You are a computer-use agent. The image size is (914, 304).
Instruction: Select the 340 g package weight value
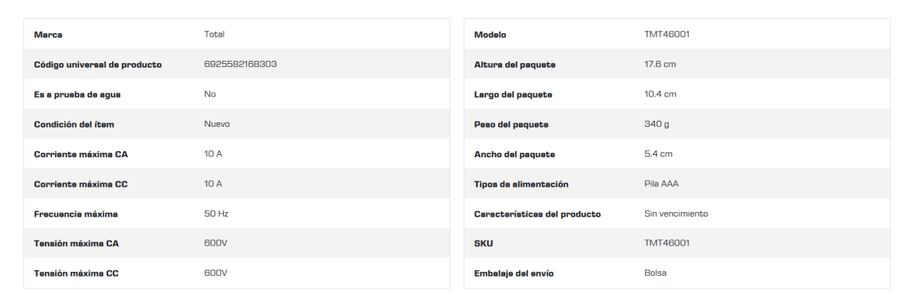[x=657, y=124]
